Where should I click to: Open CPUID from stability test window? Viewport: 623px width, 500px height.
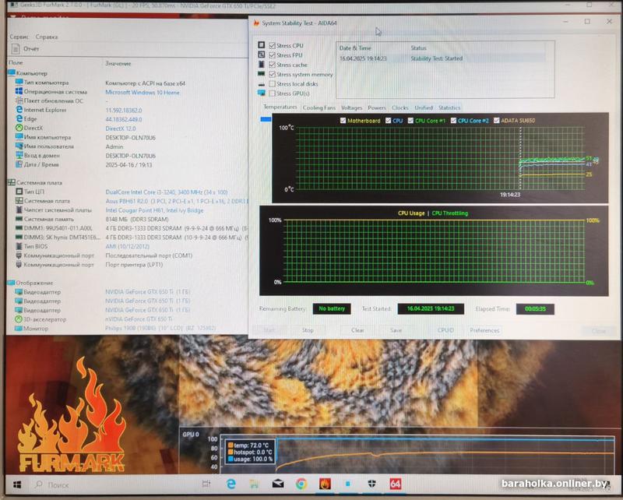coord(445,330)
